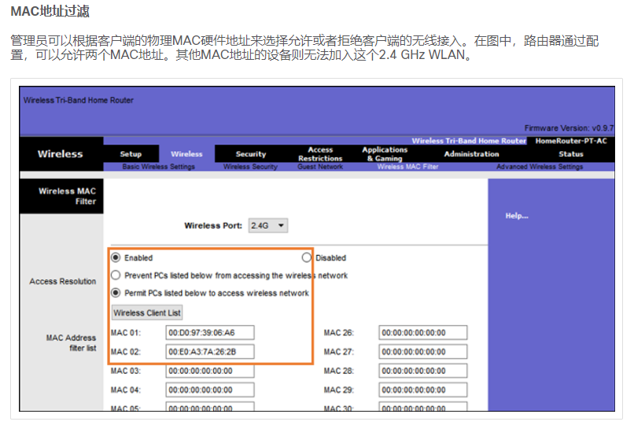634x429 pixels.
Task: Open the Administration tab
Action: coord(471,154)
